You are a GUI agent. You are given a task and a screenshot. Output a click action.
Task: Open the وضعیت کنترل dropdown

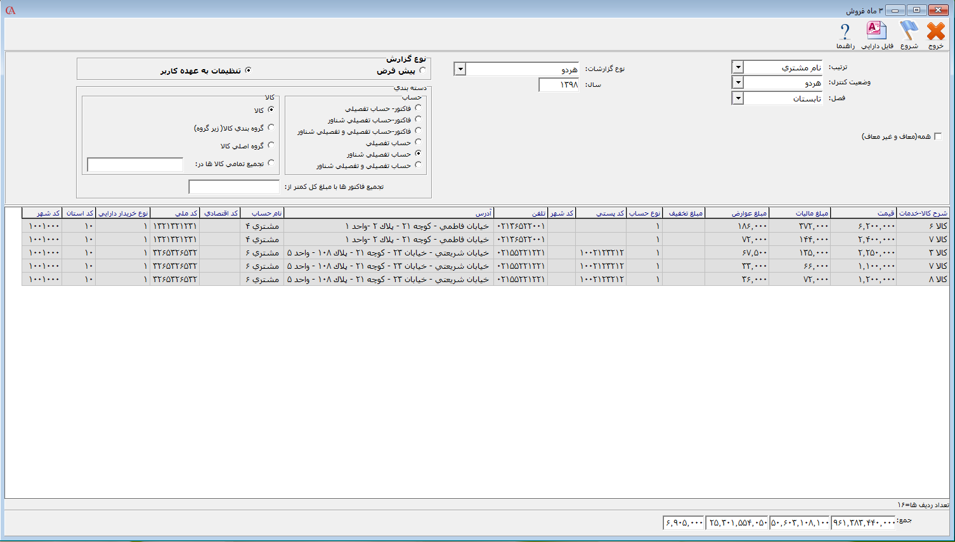tap(737, 82)
